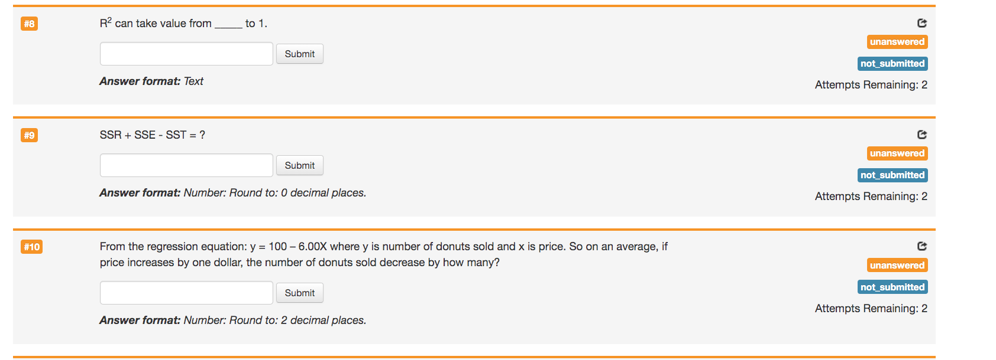Click the unanswered badge on question #9

point(897,153)
